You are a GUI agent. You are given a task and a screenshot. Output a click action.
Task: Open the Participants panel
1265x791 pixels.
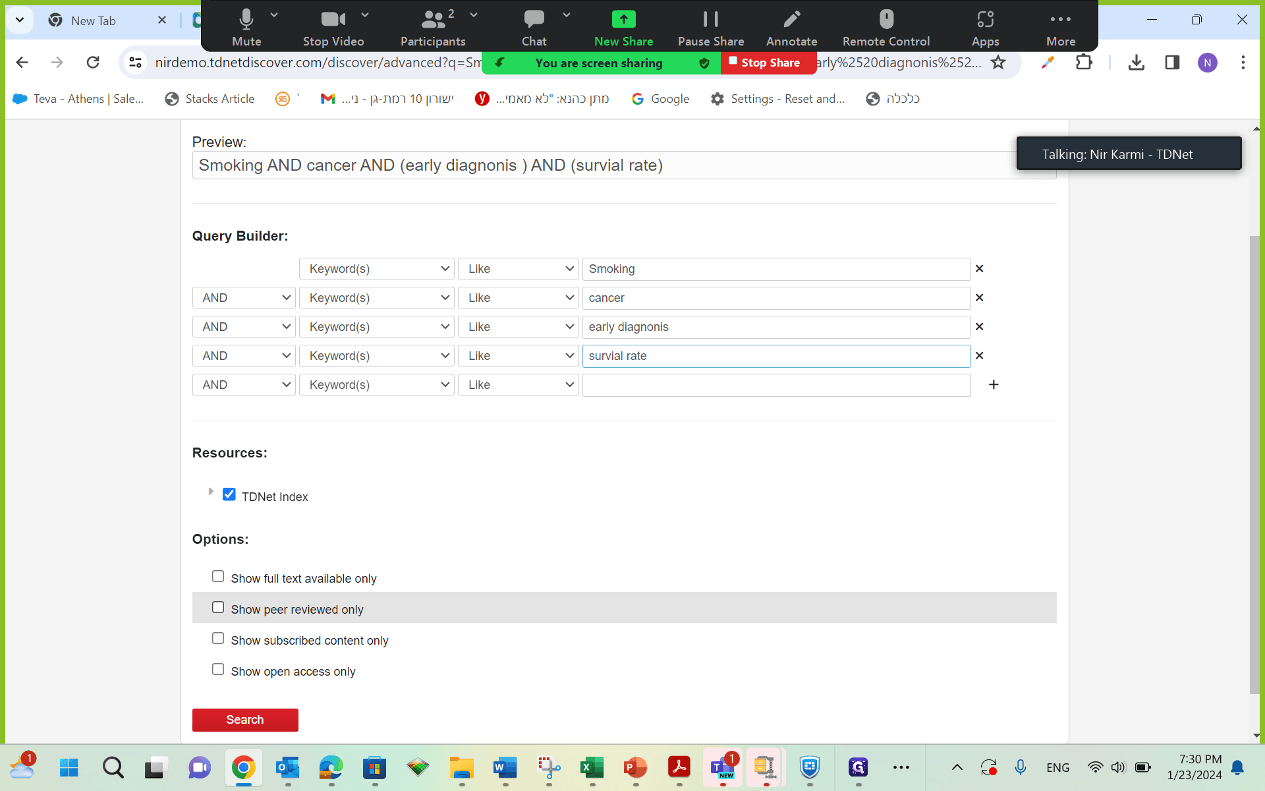coord(433,28)
